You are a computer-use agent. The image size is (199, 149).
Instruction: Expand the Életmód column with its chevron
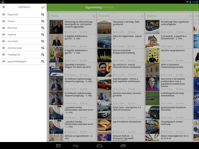142,16
